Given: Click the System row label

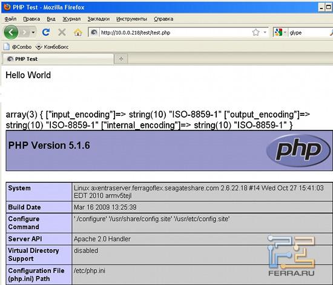Looking at the screenshot, I should point(19,188).
